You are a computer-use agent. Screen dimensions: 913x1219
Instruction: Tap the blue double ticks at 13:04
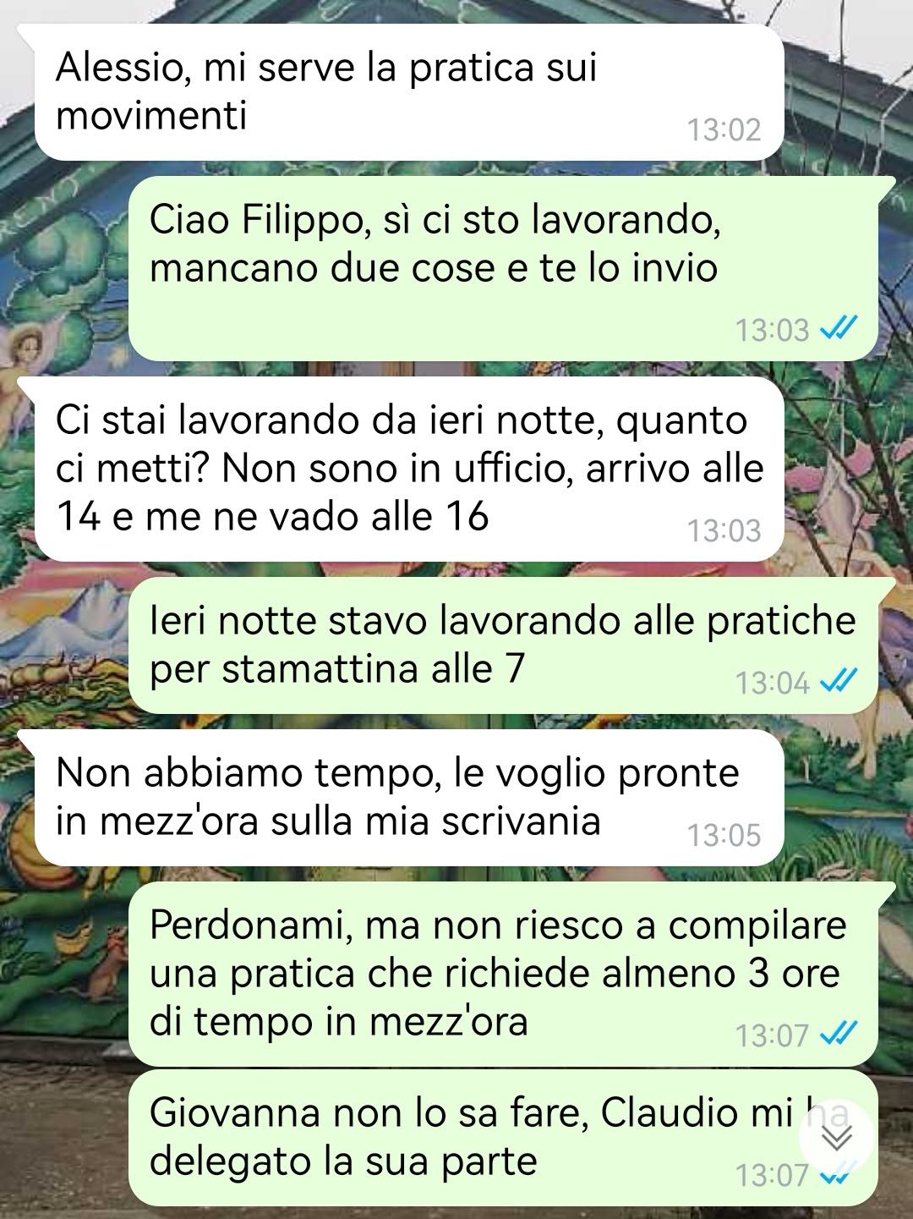click(839, 680)
